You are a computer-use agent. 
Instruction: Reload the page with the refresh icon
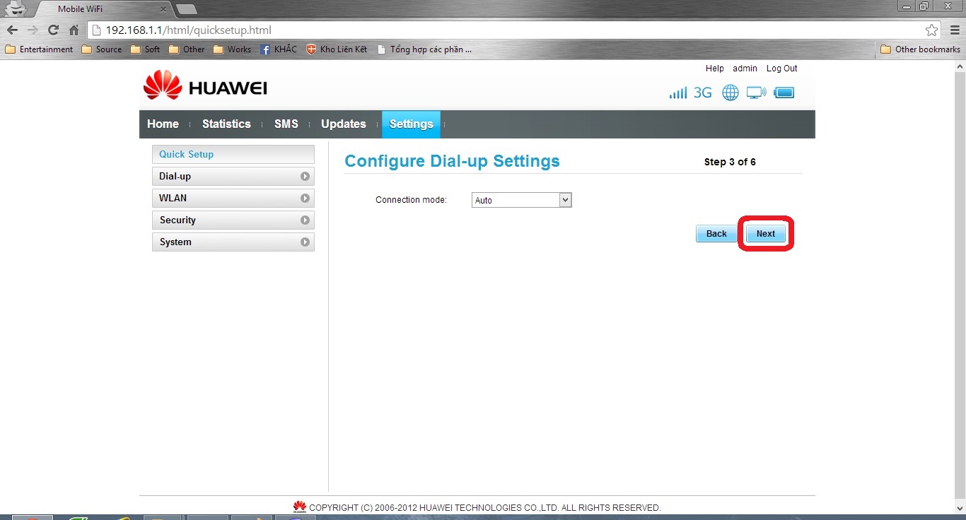coord(53,30)
